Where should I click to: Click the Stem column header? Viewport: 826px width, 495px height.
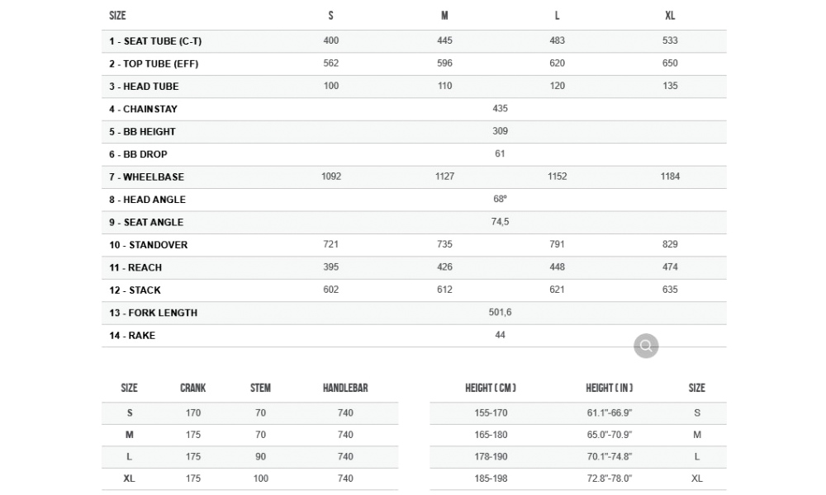pos(260,389)
